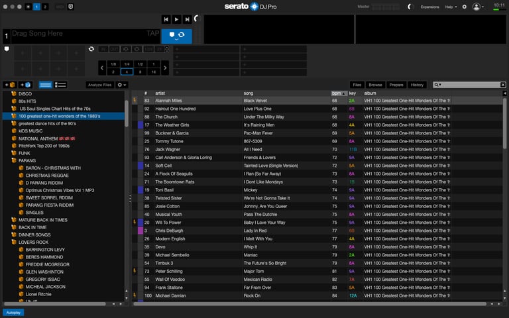Image resolution: width=509 pixels, height=318 pixels.
Task: Click the TAP tempo label
Action: [152, 33]
